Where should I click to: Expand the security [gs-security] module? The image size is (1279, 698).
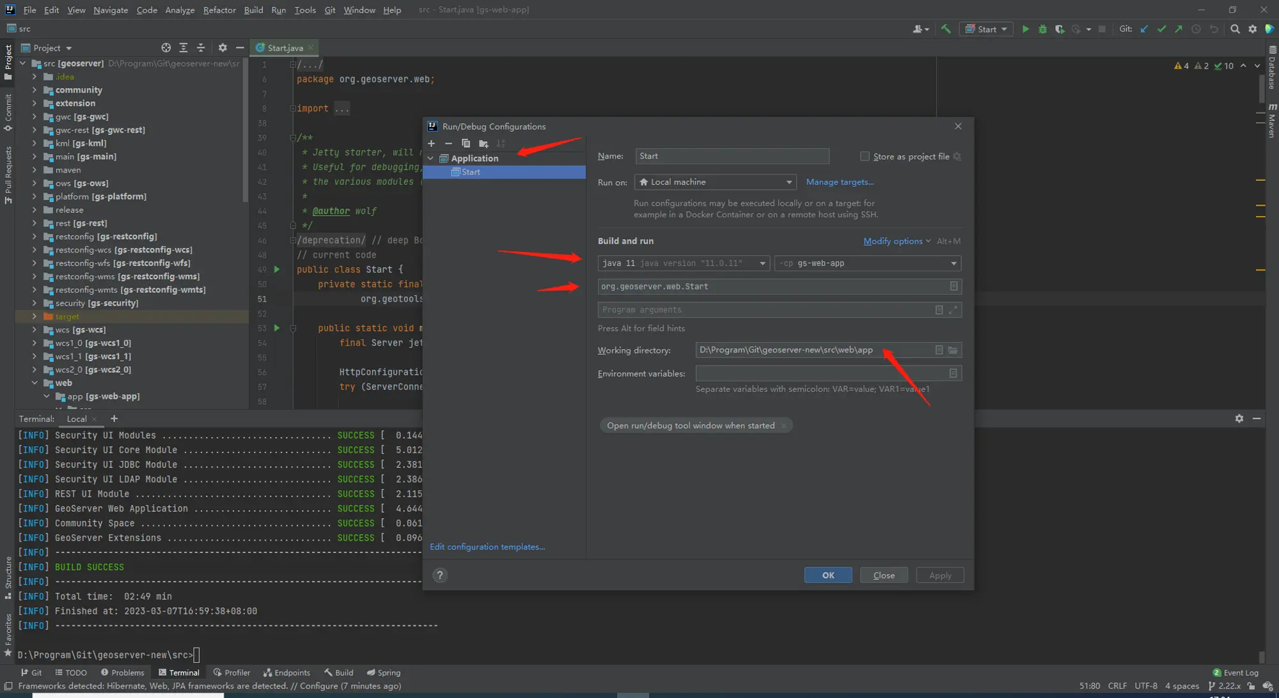[35, 303]
